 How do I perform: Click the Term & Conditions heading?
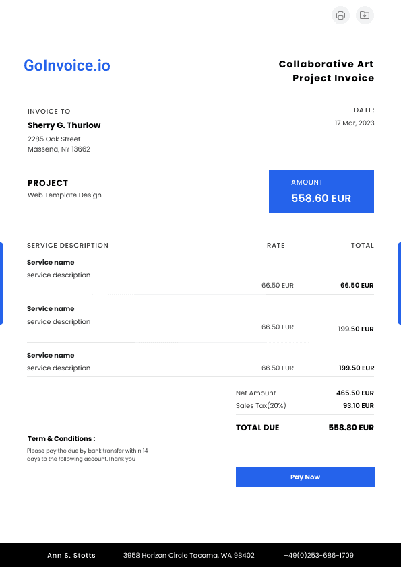pyautogui.click(x=61, y=438)
